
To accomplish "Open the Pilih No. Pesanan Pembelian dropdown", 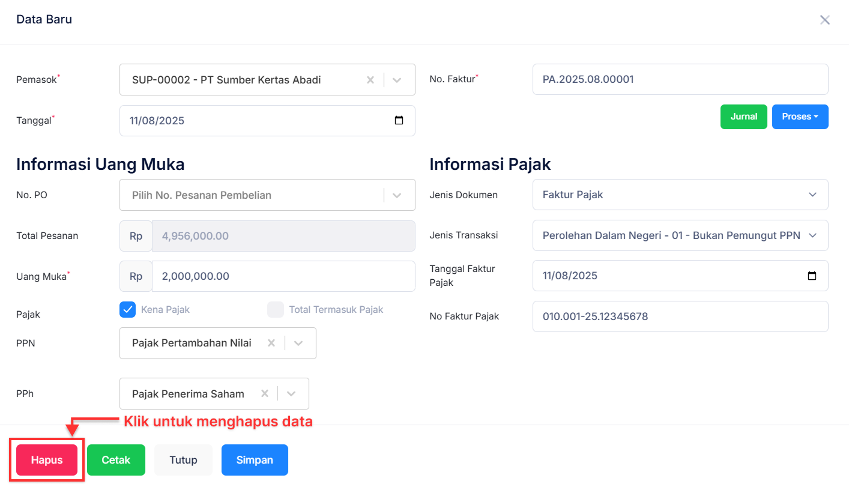I will [x=396, y=195].
